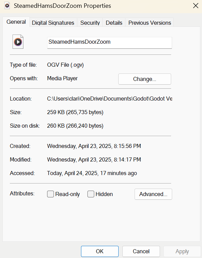Switch to the Security tab
Screen dimensions: 202x258
point(90,23)
